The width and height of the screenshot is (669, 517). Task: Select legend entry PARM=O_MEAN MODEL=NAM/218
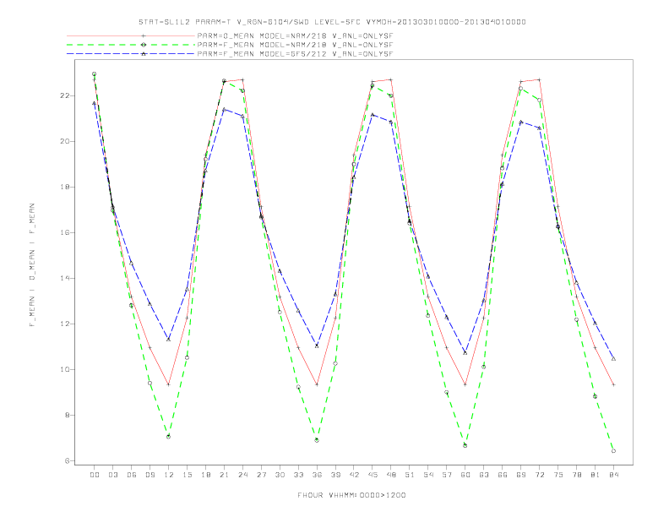tap(295, 35)
